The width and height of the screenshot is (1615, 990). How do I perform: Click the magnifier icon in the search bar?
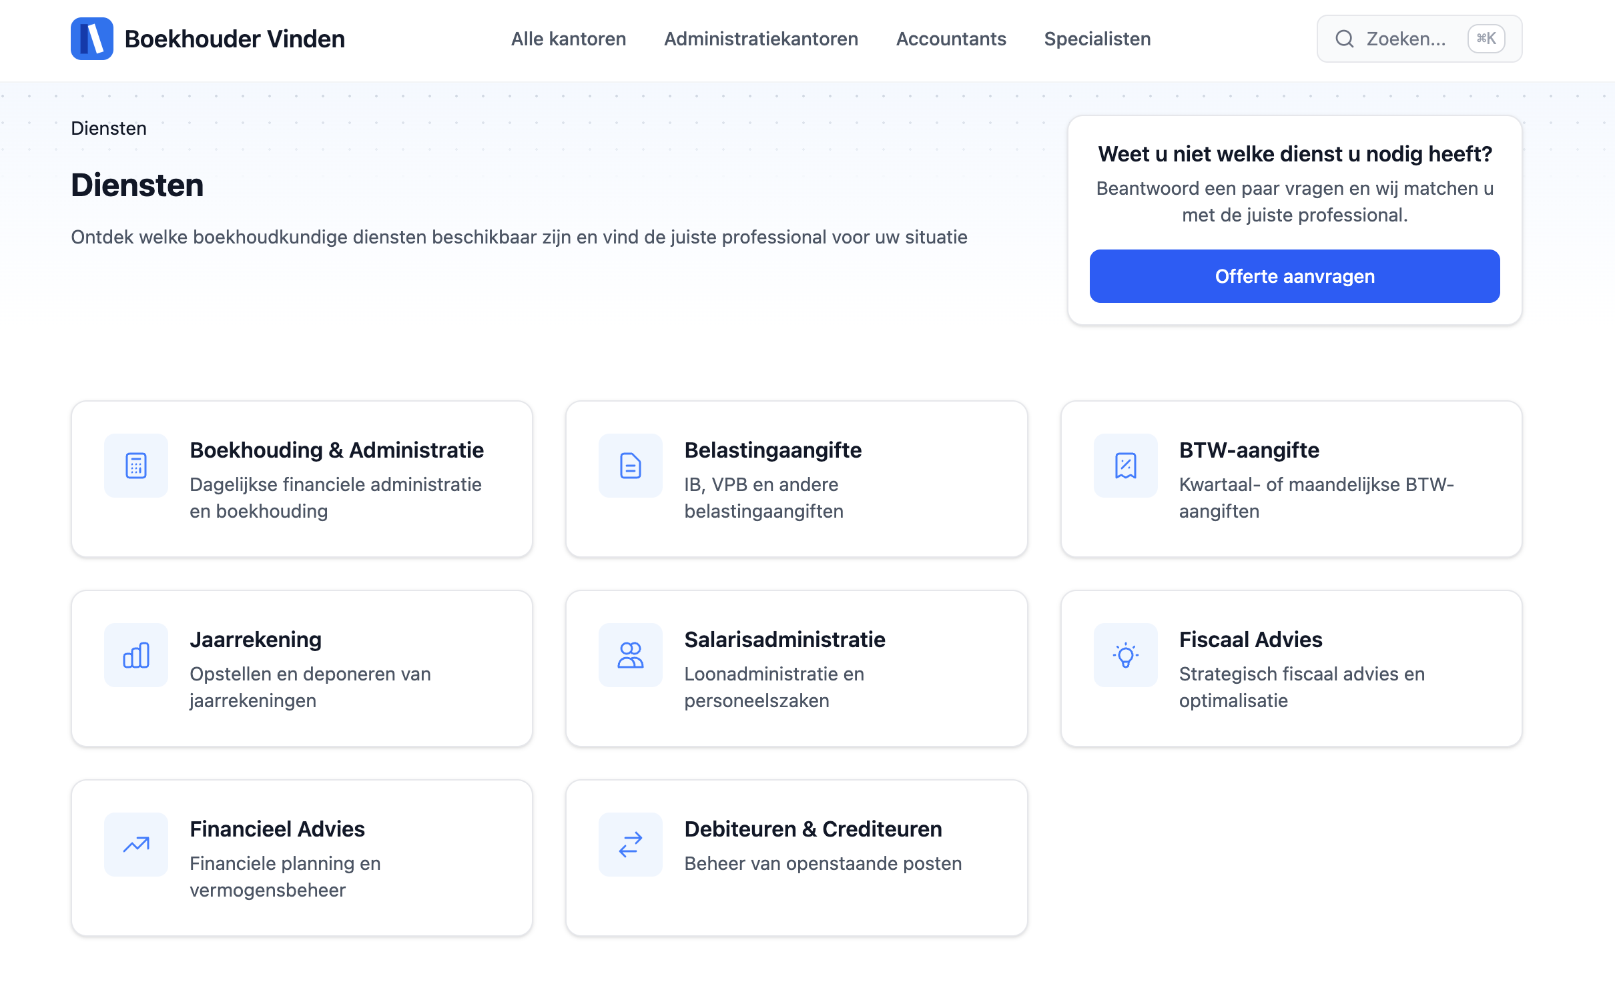[1345, 39]
